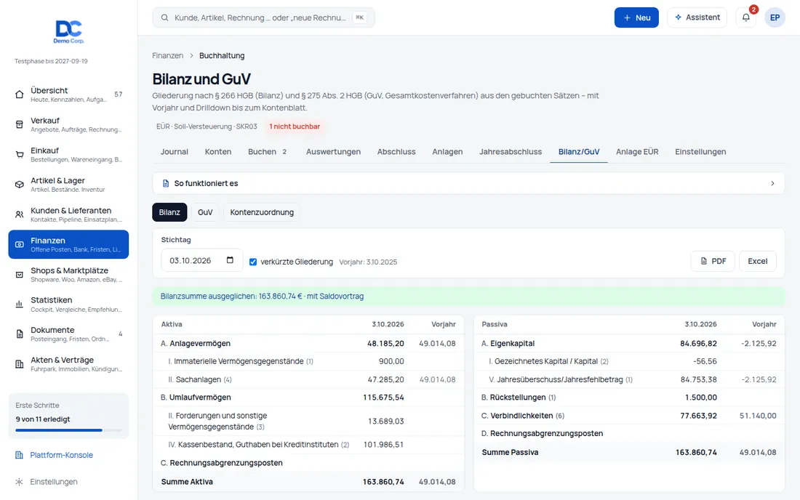The height and width of the screenshot is (500, 800).
Task: Click the Stichtag date field 03.10.2026
Action: click(x=202, y=260)
